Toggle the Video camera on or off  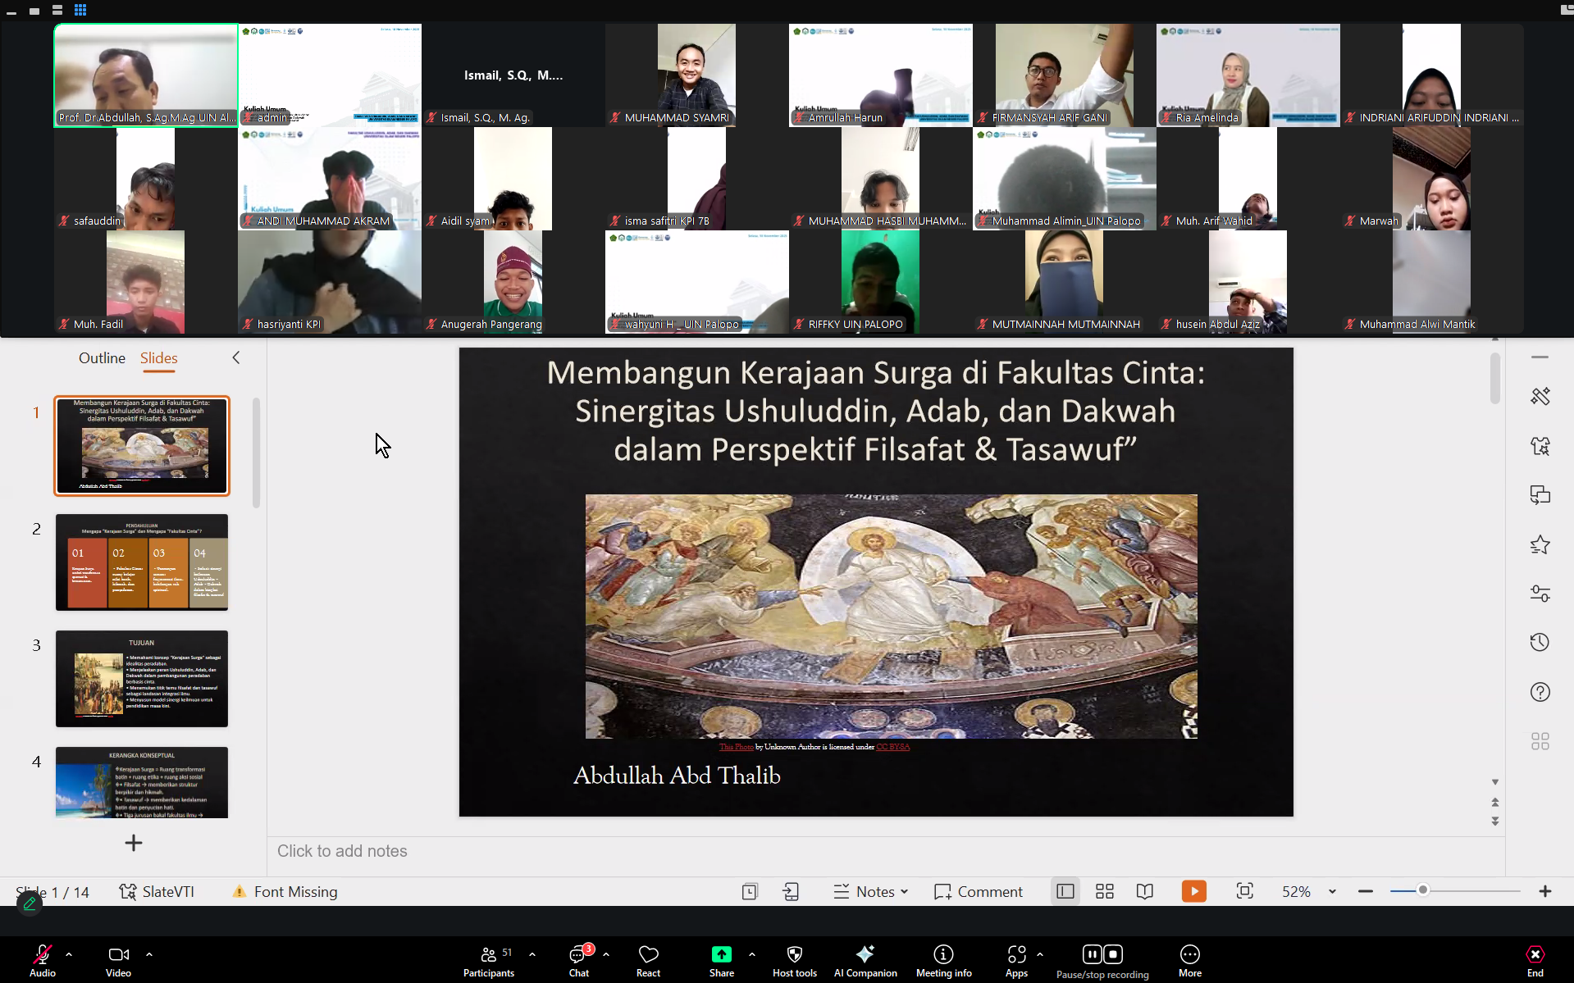tap(118, 955)
